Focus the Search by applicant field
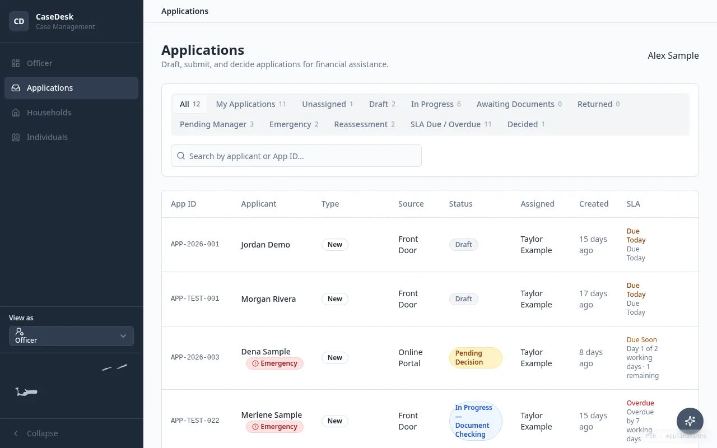 pyautogui.click(x=296, y=156)
